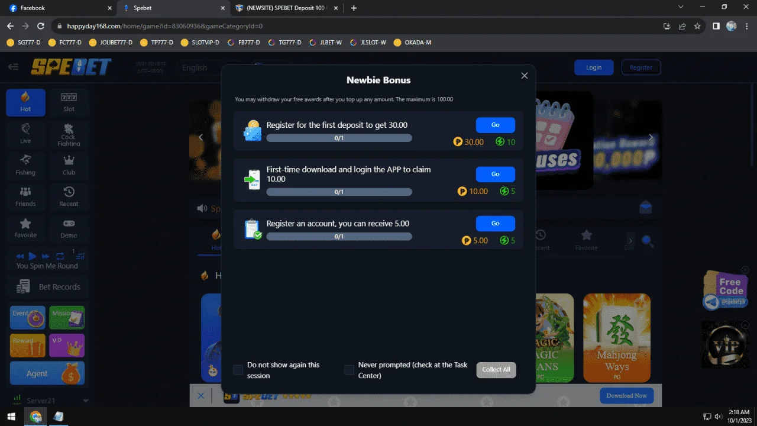The width and height of the screenshot is (757, 426).
Task: Click register account progress bar 0/1
Action: (339, 236)
